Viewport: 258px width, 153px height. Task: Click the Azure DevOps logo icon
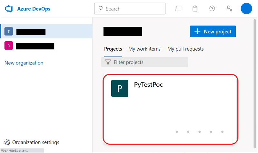click(x=9, y=9)
